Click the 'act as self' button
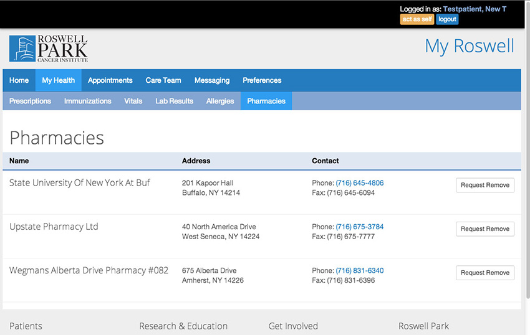Screen dimensions: 530x335 click(x=417, y=19)
